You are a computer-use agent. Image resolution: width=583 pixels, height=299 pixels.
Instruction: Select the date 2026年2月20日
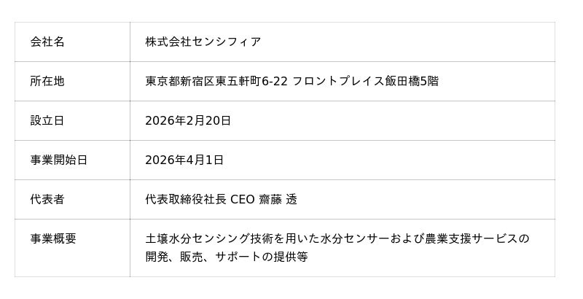188,120
